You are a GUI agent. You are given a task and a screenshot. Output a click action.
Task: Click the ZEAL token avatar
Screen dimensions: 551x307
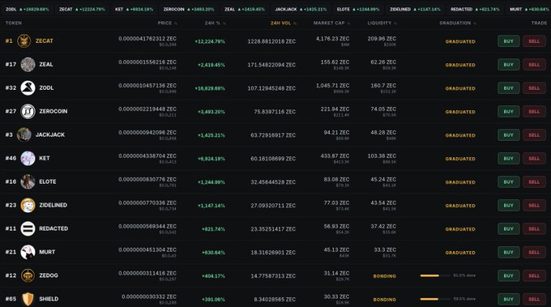pyautogui.click(x=28, y=65)
